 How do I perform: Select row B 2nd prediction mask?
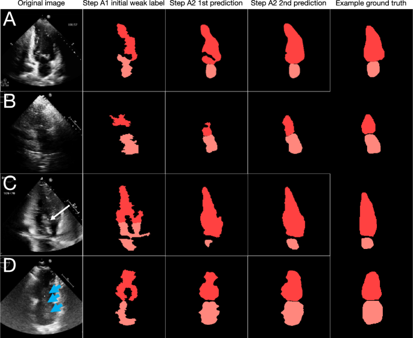point(292,135)
